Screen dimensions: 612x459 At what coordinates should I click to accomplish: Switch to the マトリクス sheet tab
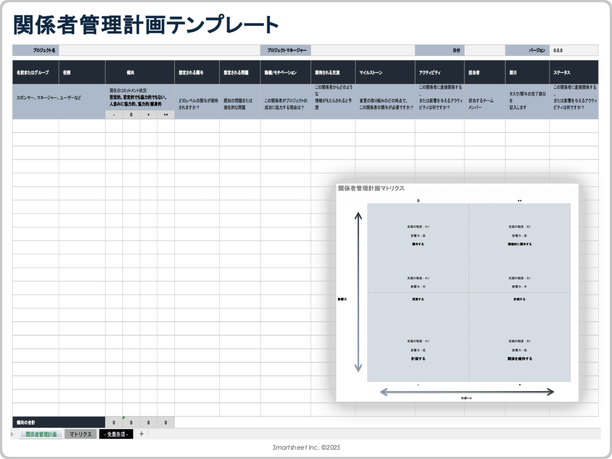(80, 434)
